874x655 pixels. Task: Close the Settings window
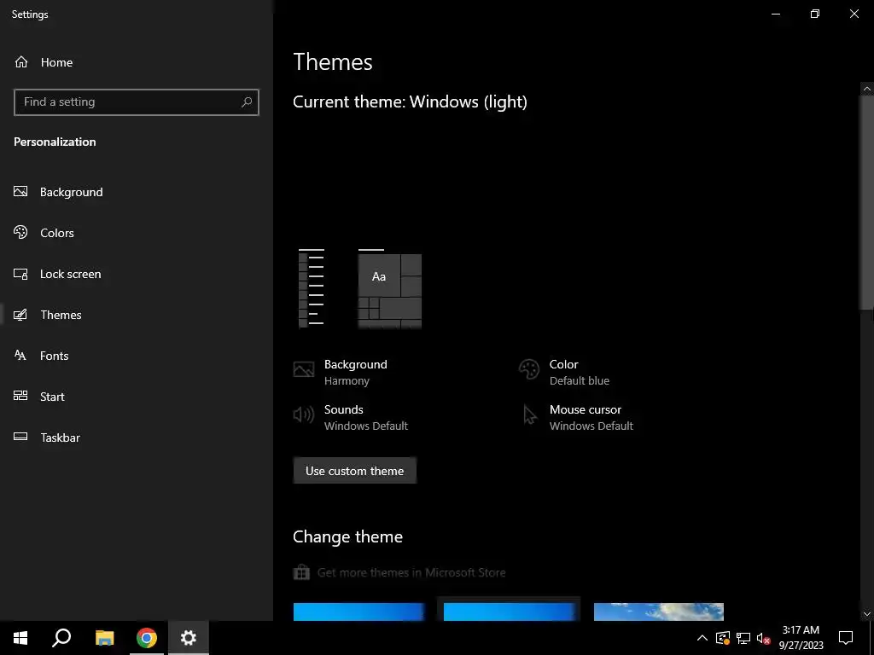(854, 14)
